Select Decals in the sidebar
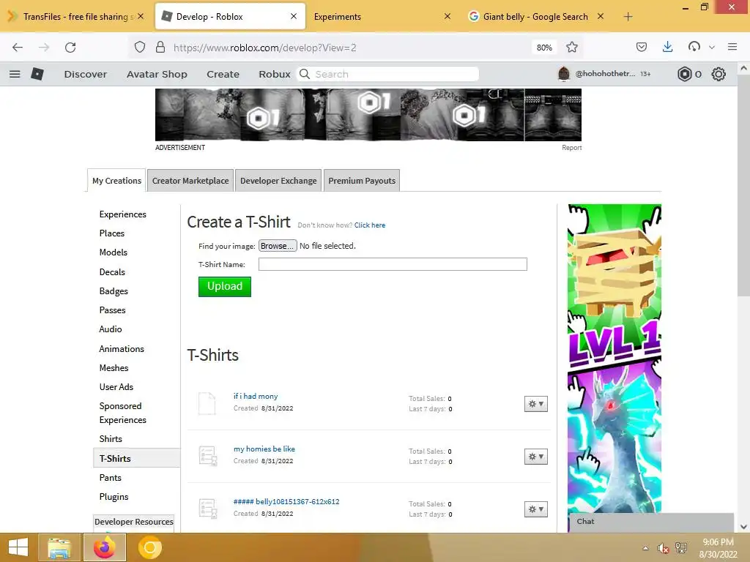This screenshot has width=750, height=562. (x=112, y=272)
